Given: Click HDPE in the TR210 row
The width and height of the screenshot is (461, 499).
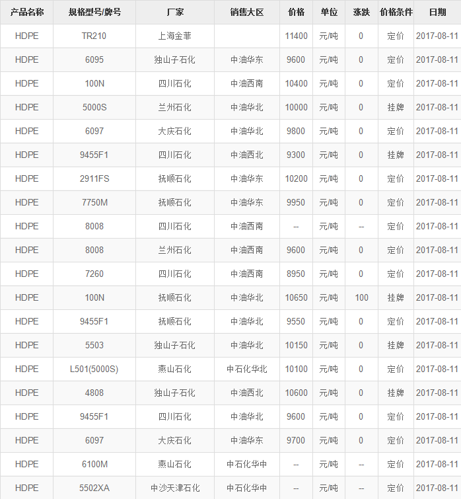Looking at the screenshot, I should tap(26, 36).
